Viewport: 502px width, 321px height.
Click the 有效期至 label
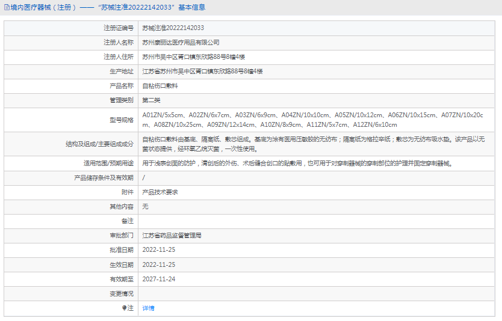122,279
